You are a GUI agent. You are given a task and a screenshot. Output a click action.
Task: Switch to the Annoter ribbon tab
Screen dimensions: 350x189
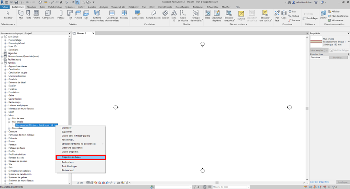pos(92,7)
